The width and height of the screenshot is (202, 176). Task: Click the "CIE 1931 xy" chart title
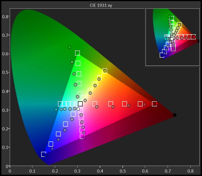pos(101,5)
